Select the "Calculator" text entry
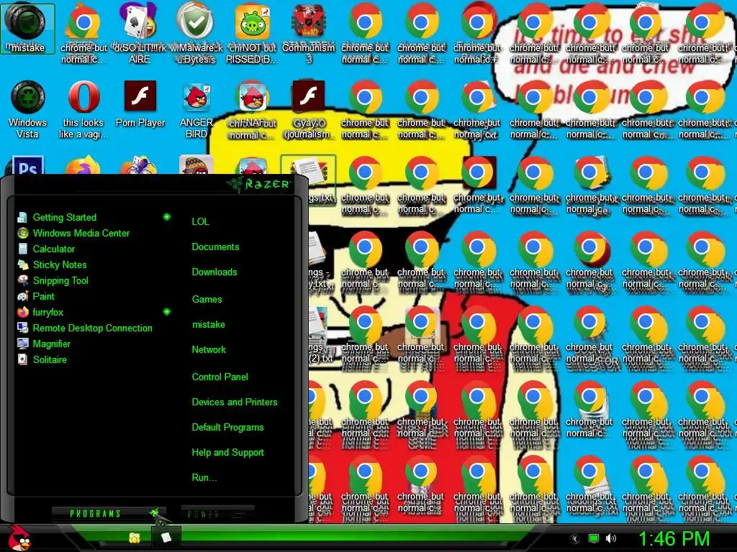Screen dimensions: 737x552 (53, 249)
